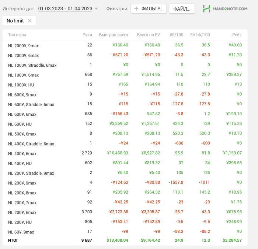Click the date range 01.03.2023 - 01.04.2023
Screen dimensions: 258x249
[65, 8]
